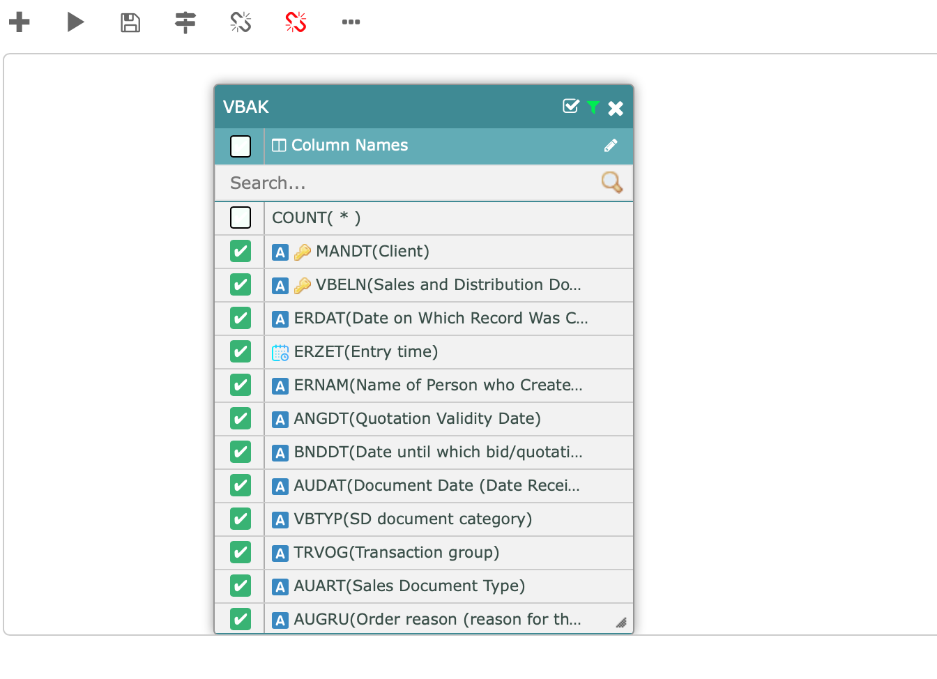The image size is (937, 679).
Task: Click the select-all check icon in VBAK header
Action: [571, 106]
